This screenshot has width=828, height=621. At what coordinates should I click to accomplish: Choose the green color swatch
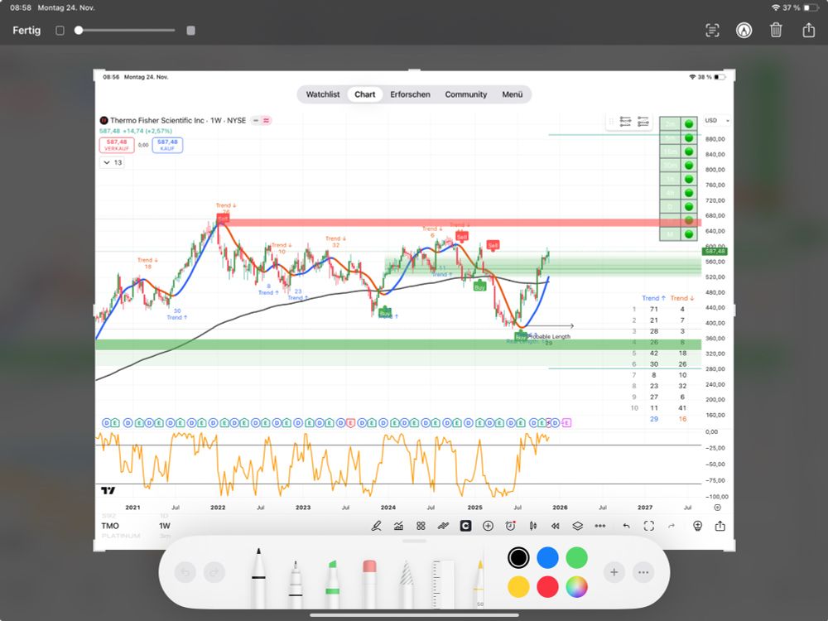point(576,557)
